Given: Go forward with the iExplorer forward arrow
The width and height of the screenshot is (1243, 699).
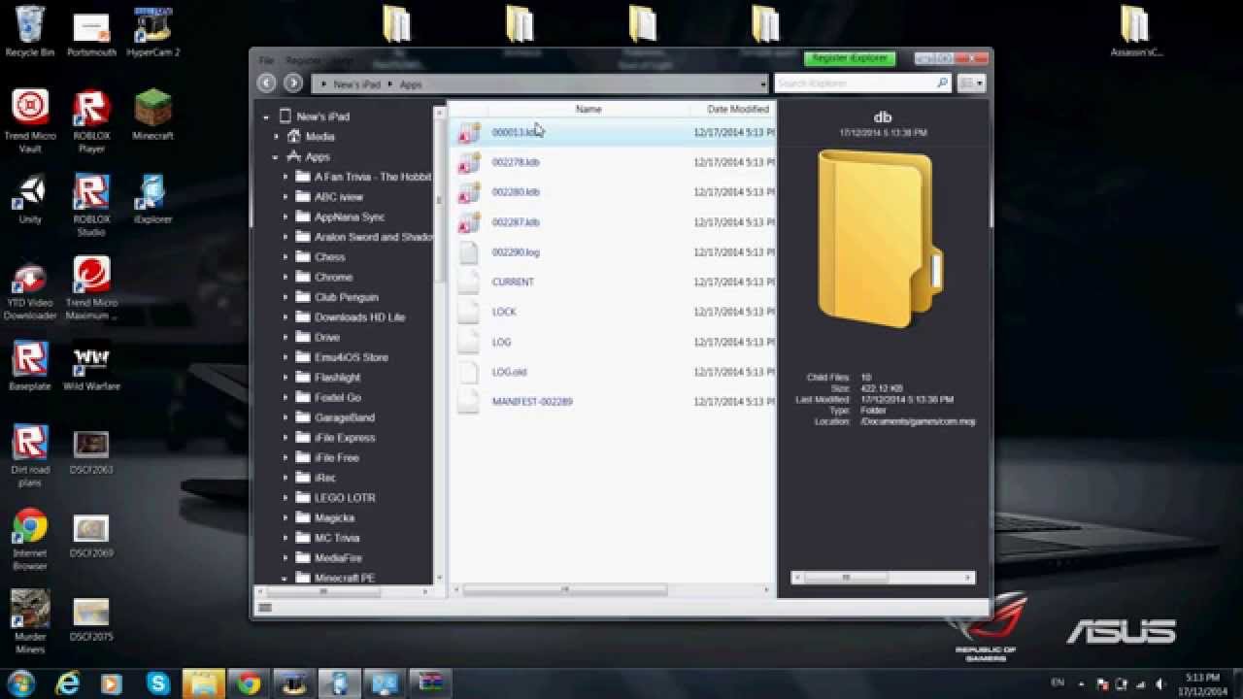Looking at the screenshot, I should click(292, 83).
